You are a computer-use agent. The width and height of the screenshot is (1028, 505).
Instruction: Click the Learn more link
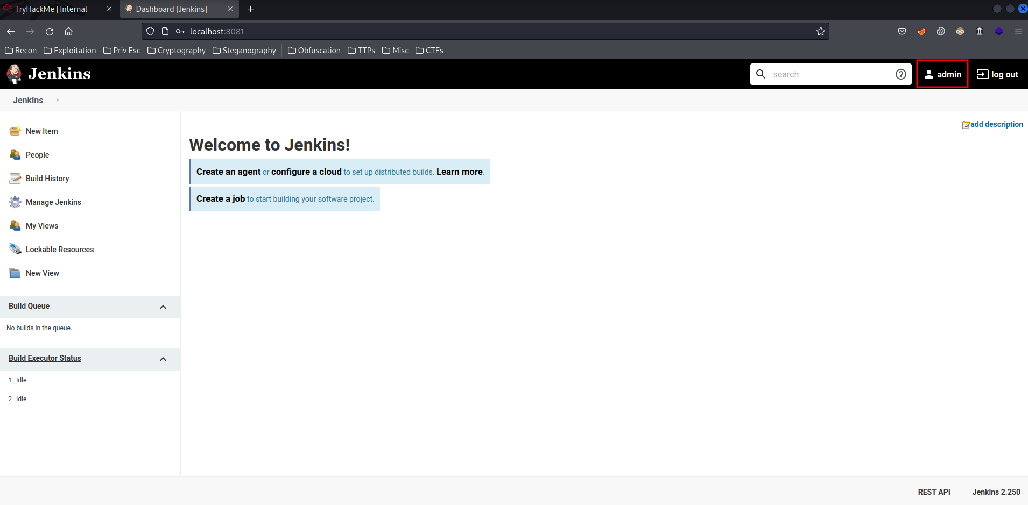click(460, 172)
